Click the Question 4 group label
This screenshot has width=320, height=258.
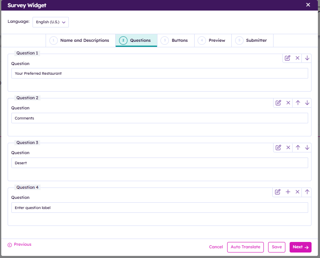coord(27,187)
